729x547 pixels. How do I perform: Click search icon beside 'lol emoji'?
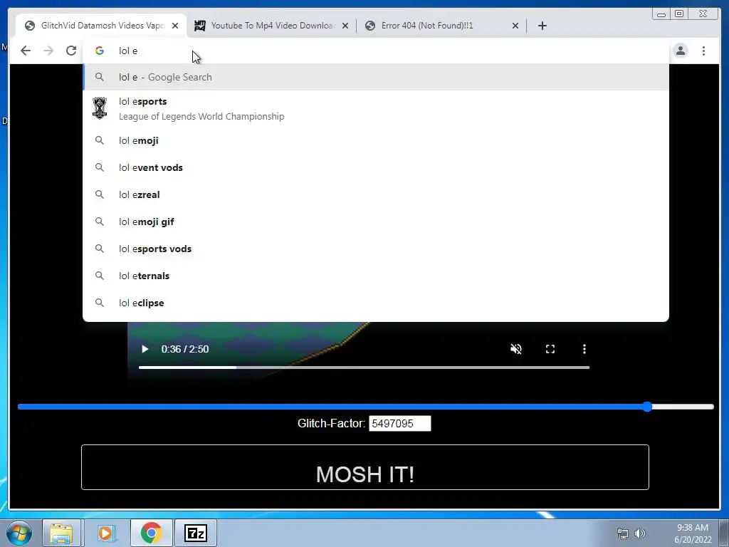click(x=100, y=140)
